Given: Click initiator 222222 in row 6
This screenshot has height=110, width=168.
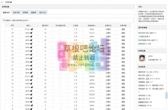Looking at the screenshot, I should pos(27,106).
